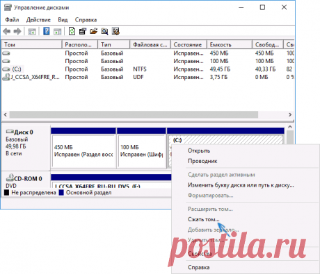Close the Управление дисками window
320x274 pixels.
pos(284,8)
